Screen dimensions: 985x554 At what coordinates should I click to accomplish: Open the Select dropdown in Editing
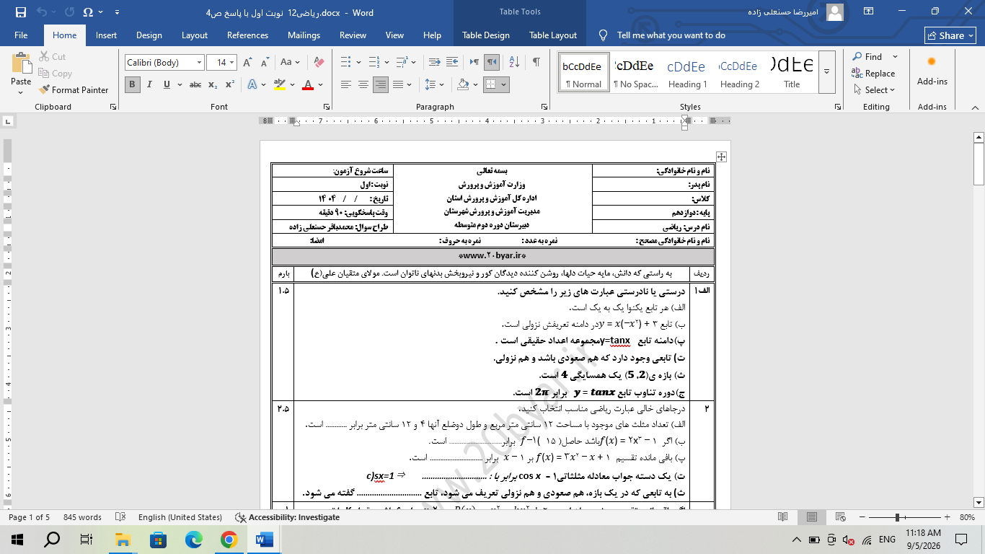[x=875, y=90]
